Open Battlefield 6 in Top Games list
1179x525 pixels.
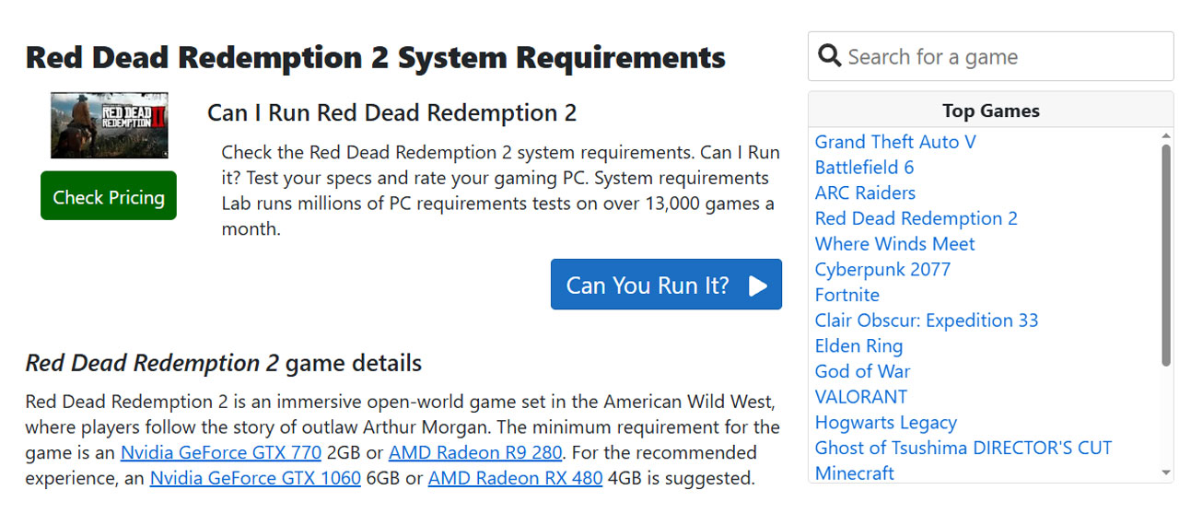point(864,168)
